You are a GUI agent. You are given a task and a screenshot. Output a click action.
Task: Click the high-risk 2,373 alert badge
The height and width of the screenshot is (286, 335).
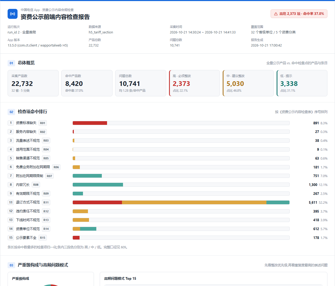[299, 14]
